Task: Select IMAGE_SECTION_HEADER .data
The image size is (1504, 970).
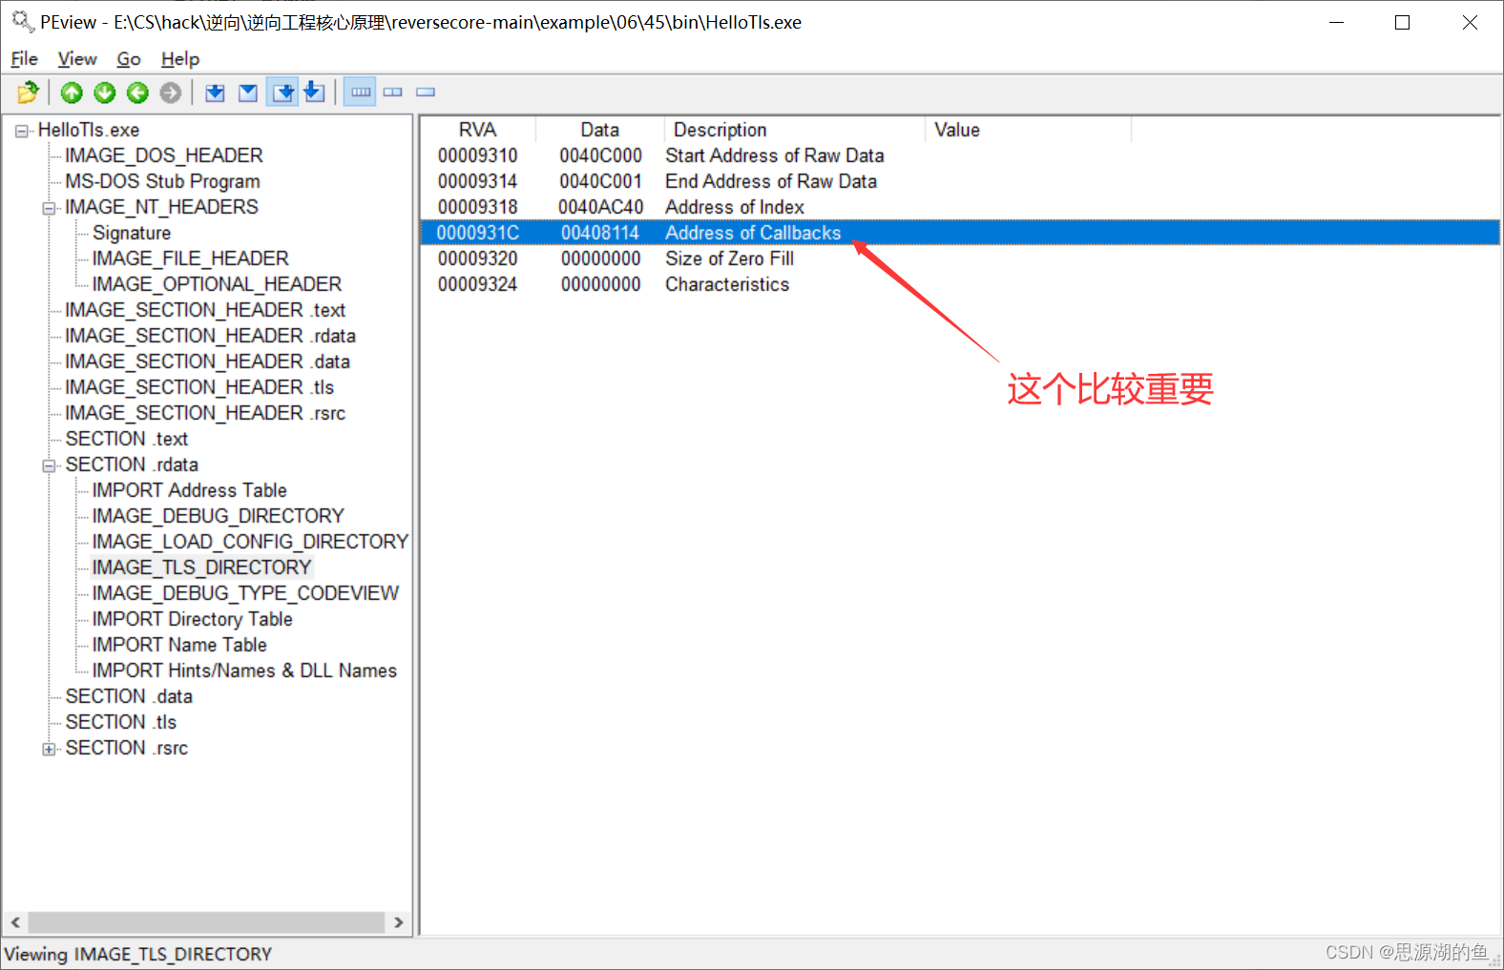Action: 207,361
